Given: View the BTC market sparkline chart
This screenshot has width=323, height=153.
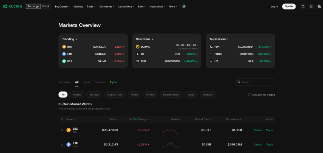Looking at the screenshot, I should [x=171, y=131].
